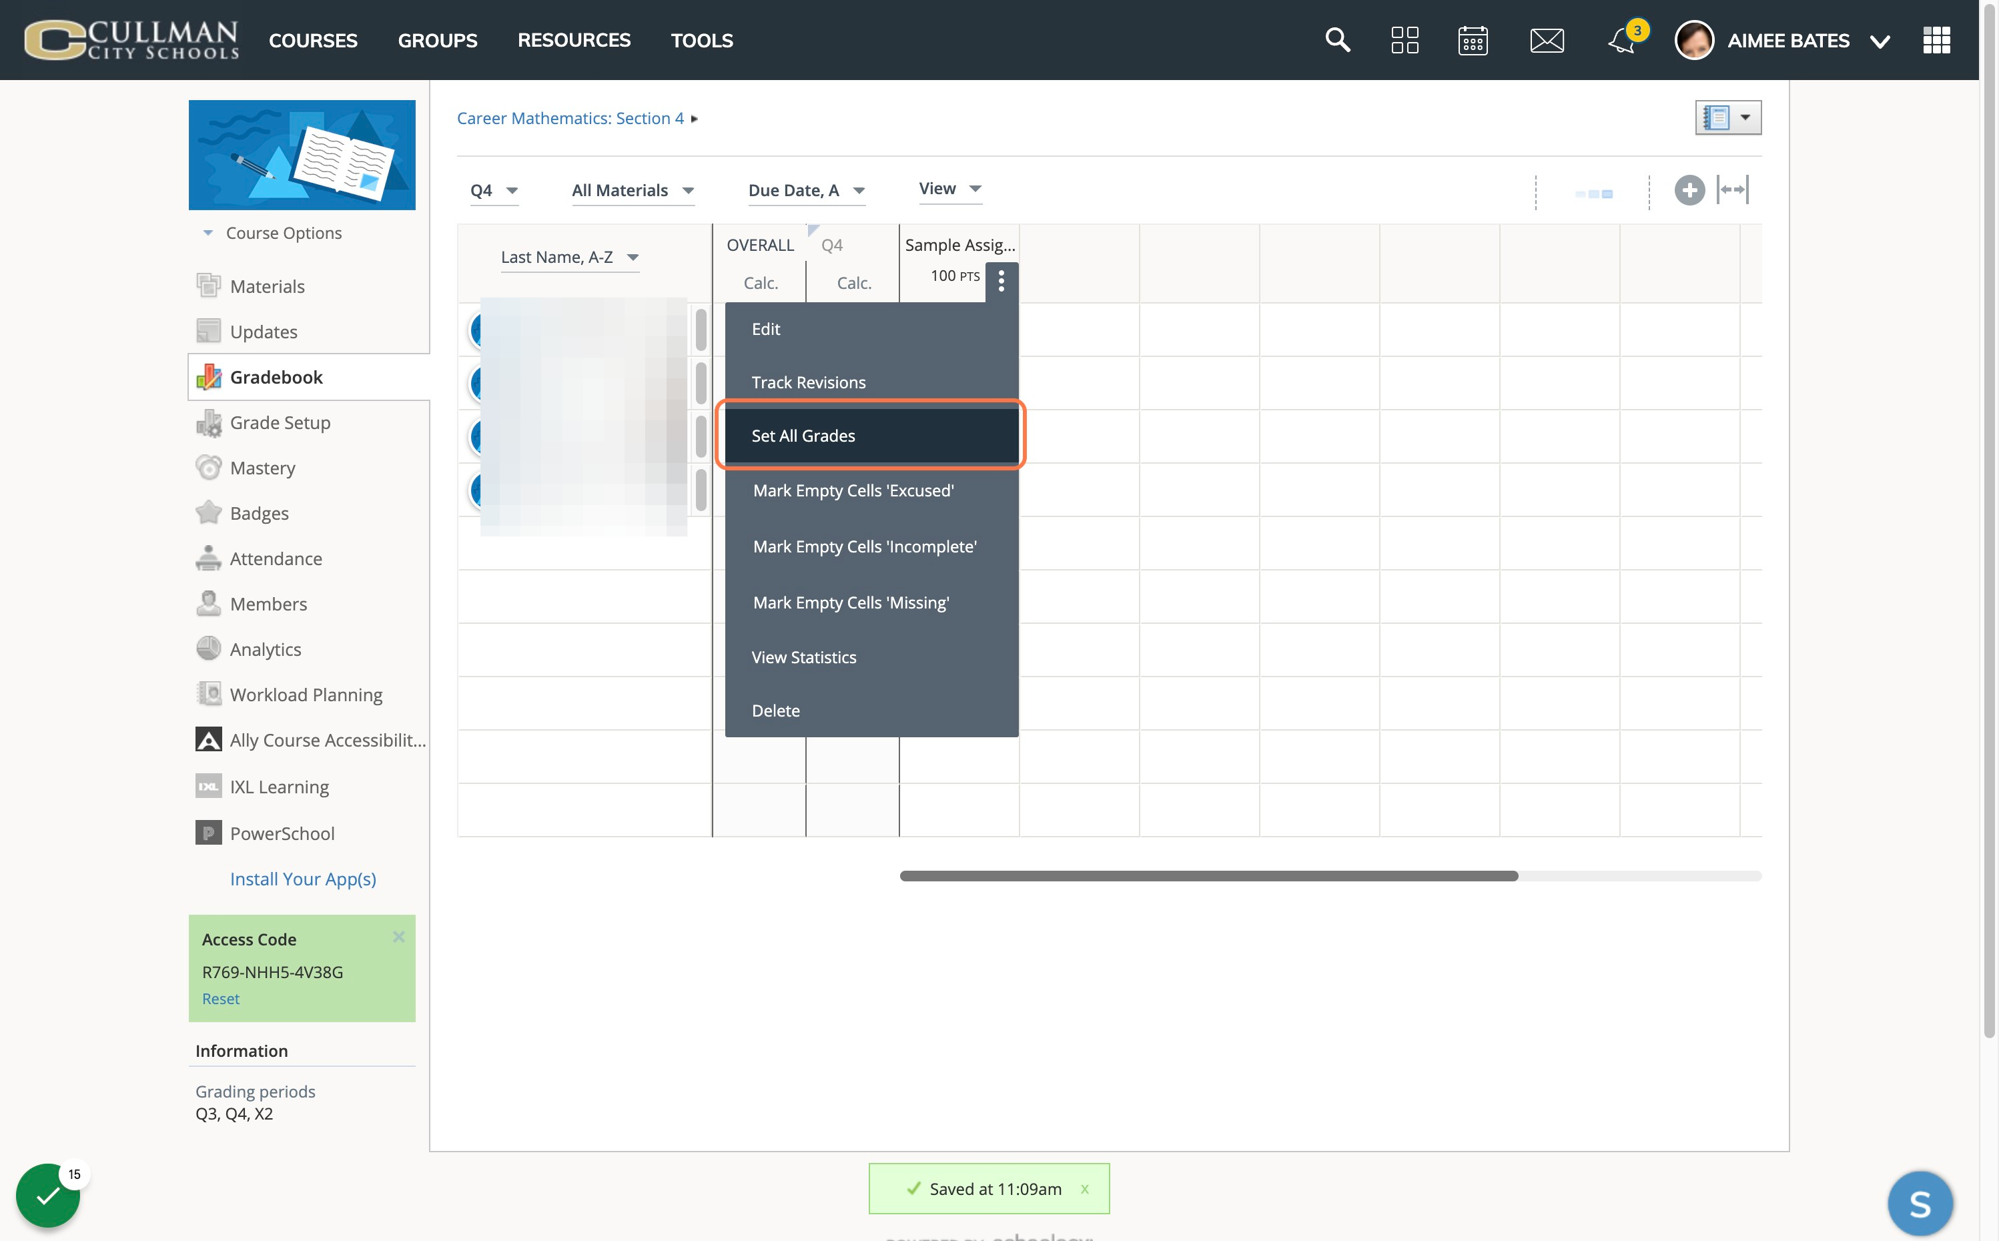This screenshot has width=1999, height=1241.
Task: Click the gradebook horizontal scrollbar
Action: 1209,876
